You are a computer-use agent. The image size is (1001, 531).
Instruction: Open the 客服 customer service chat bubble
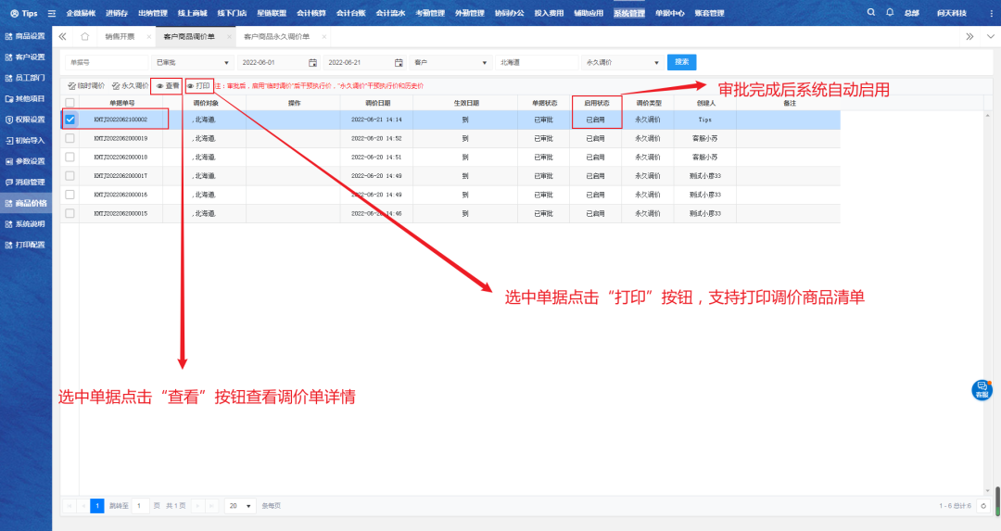pyautogui.click(x=982, y=389)
